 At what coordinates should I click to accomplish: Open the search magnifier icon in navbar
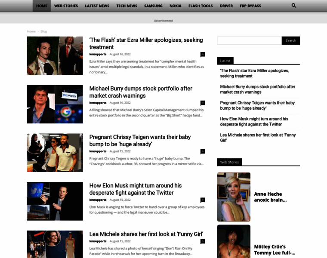pos(293,6)
